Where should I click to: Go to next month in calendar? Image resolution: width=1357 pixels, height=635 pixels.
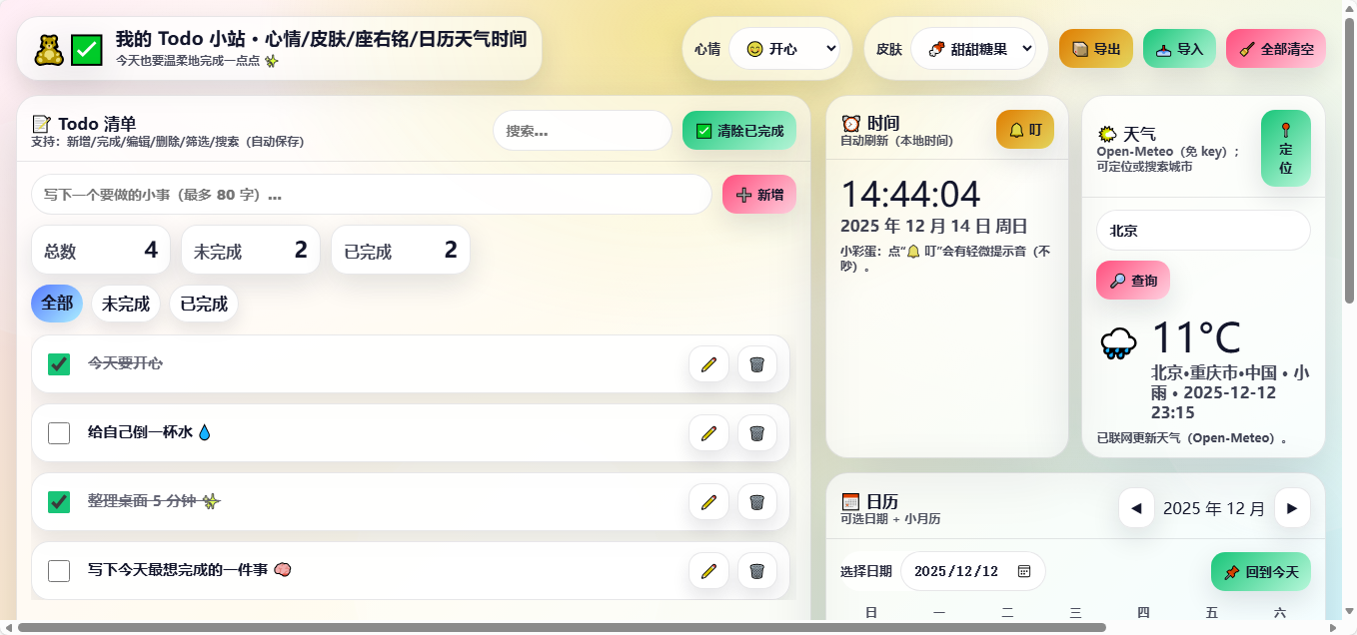click(x=1292, y=508)
